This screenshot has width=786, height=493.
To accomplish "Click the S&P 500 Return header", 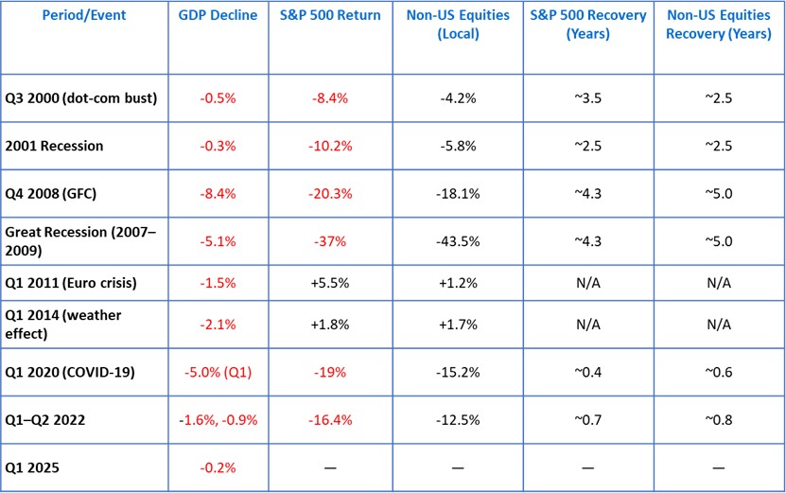I will click(x=330, y=15).
